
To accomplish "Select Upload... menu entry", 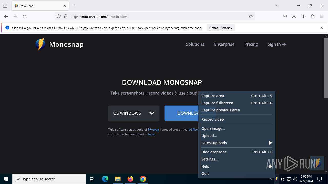I will pyautogui.click(x=237, y=136).
